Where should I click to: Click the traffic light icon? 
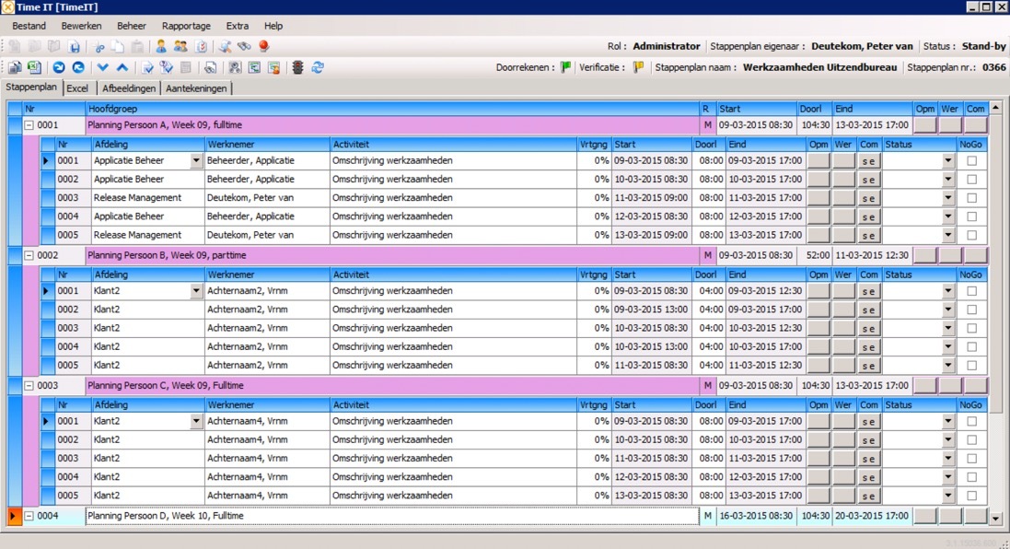(297, 67)
